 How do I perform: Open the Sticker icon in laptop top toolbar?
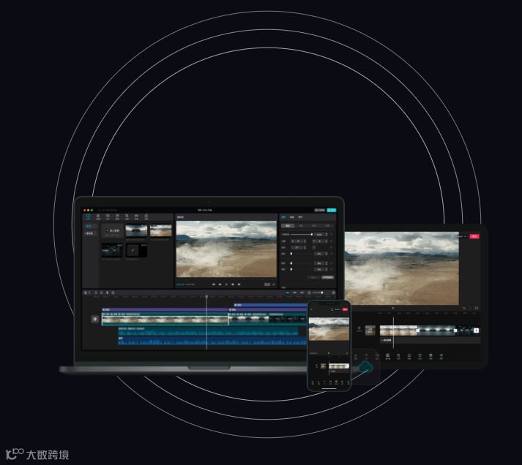pos(117,216)
